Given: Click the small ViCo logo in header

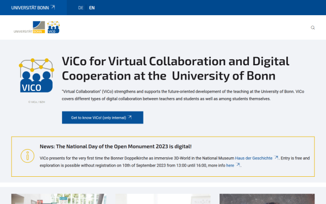Looking at the screenshot, I should click(53, 27).
